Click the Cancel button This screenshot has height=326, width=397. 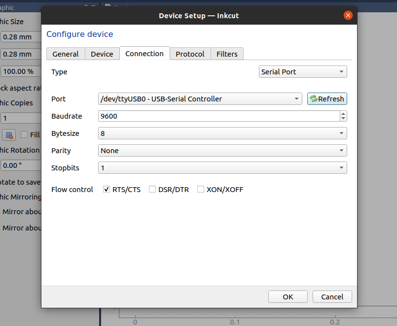pyautogui.click(x=332, y=296)
